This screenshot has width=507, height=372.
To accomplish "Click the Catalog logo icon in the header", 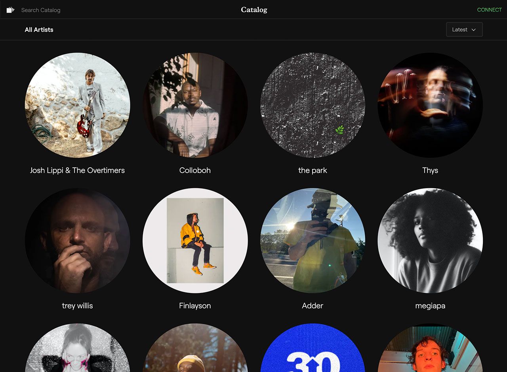I will (10, 10).
